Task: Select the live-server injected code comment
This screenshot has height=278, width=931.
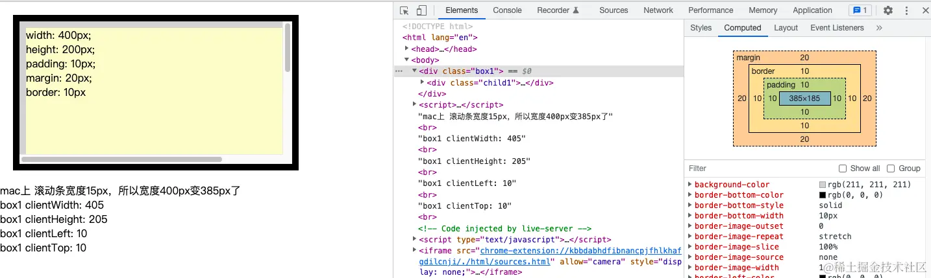Action: point(504,228)
